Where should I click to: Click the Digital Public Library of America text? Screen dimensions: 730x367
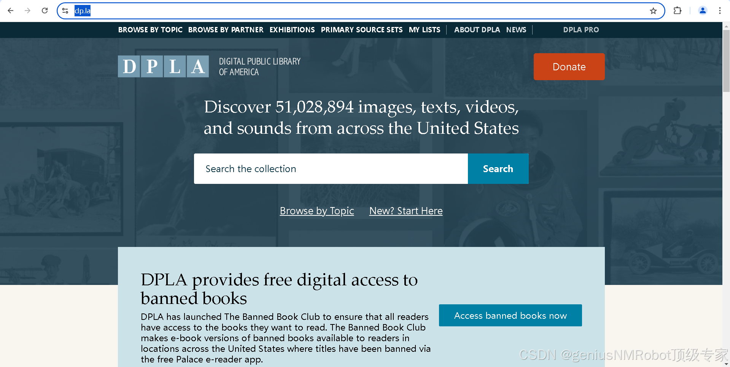pos(260,66)
